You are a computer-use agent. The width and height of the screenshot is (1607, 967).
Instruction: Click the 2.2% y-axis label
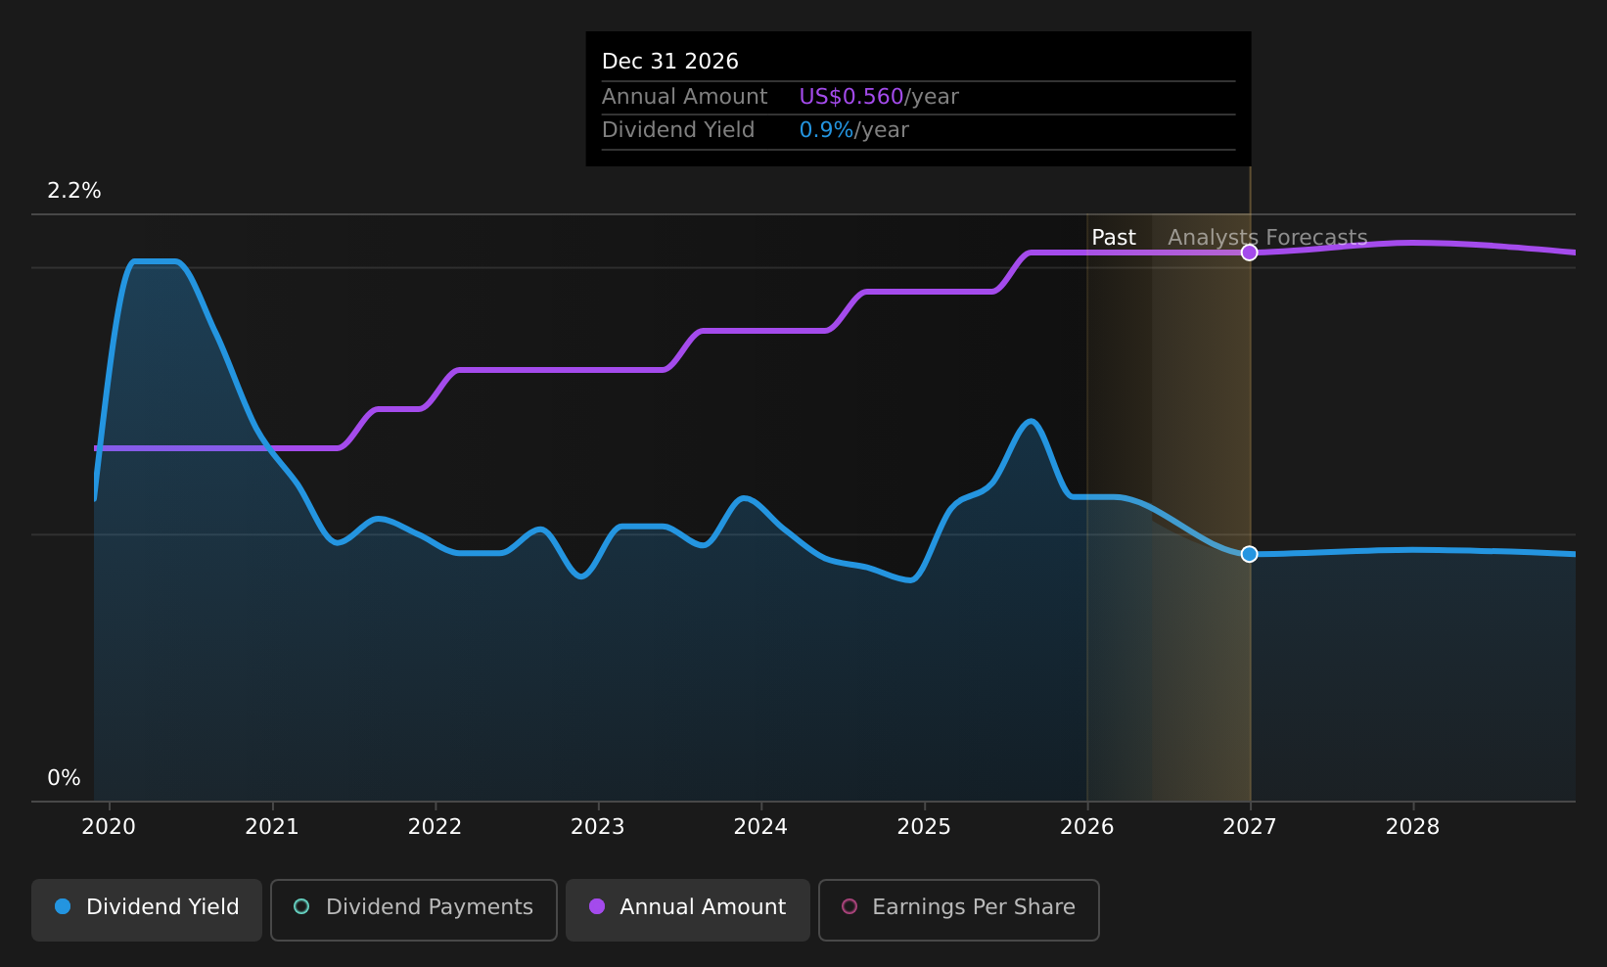point(74,191)
